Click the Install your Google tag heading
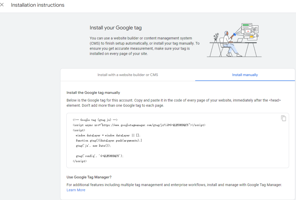Image resolution: width=296 pixels, height=200 pixels. [115, 28]
